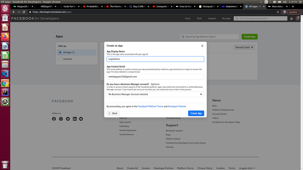
Task: Switch filter to Archived apps
Action: (x=60, y=59)
